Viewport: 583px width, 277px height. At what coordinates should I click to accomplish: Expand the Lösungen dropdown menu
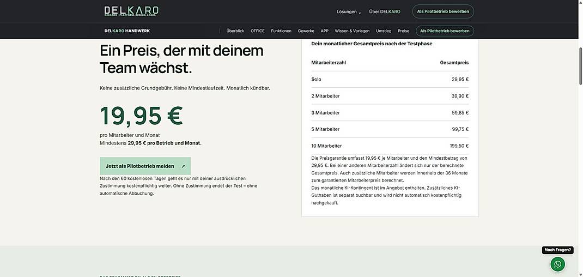pos(348,11)
